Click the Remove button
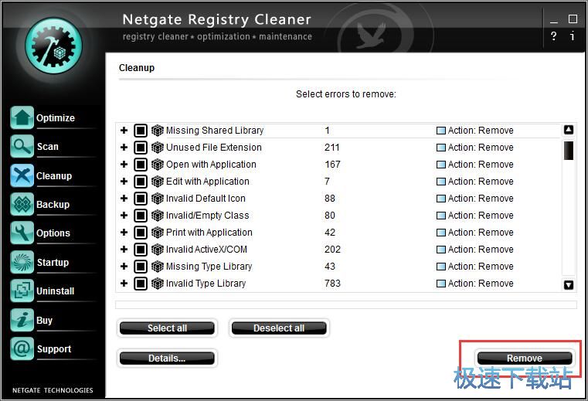The height and width of the screenshot is (401, 588). (525, 359)
